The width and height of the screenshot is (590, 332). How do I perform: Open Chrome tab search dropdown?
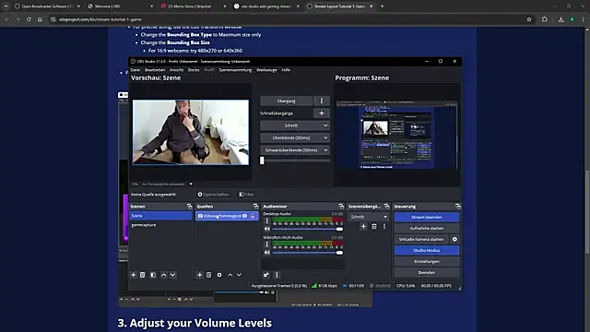(6, 6)
